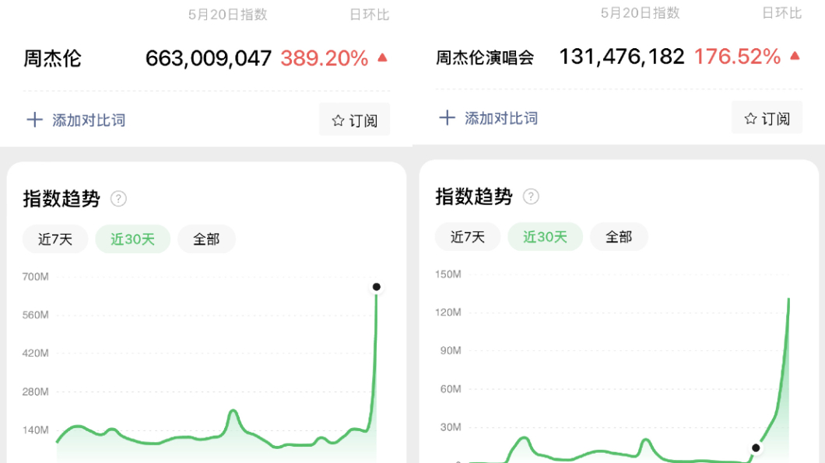Click 150M axis label on right chart

[x=448, y=274]
